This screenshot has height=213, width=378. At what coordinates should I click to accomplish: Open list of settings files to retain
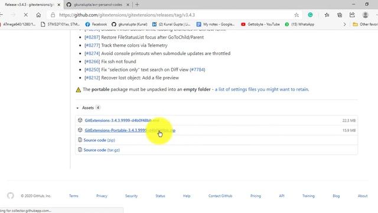(x=262, y=89)
